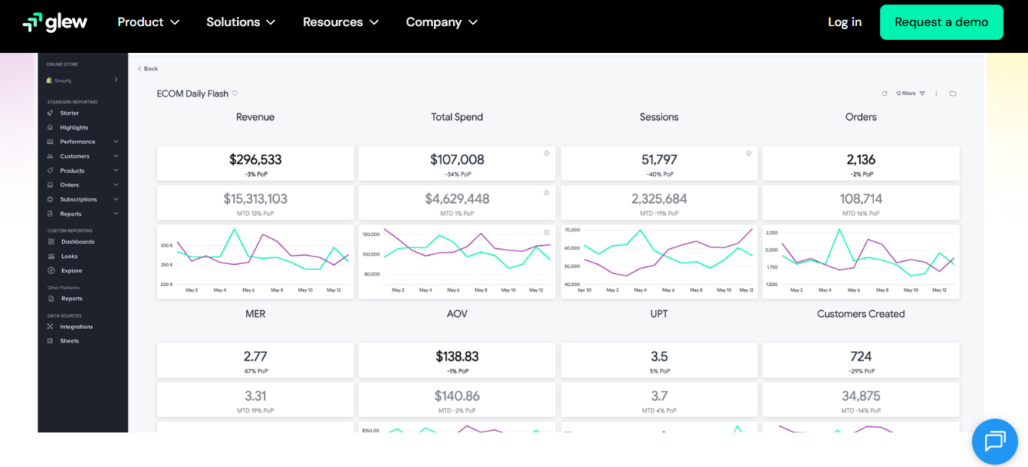Expand the Resources menu chevron
Screen dimensions: 1028x467
374,22
